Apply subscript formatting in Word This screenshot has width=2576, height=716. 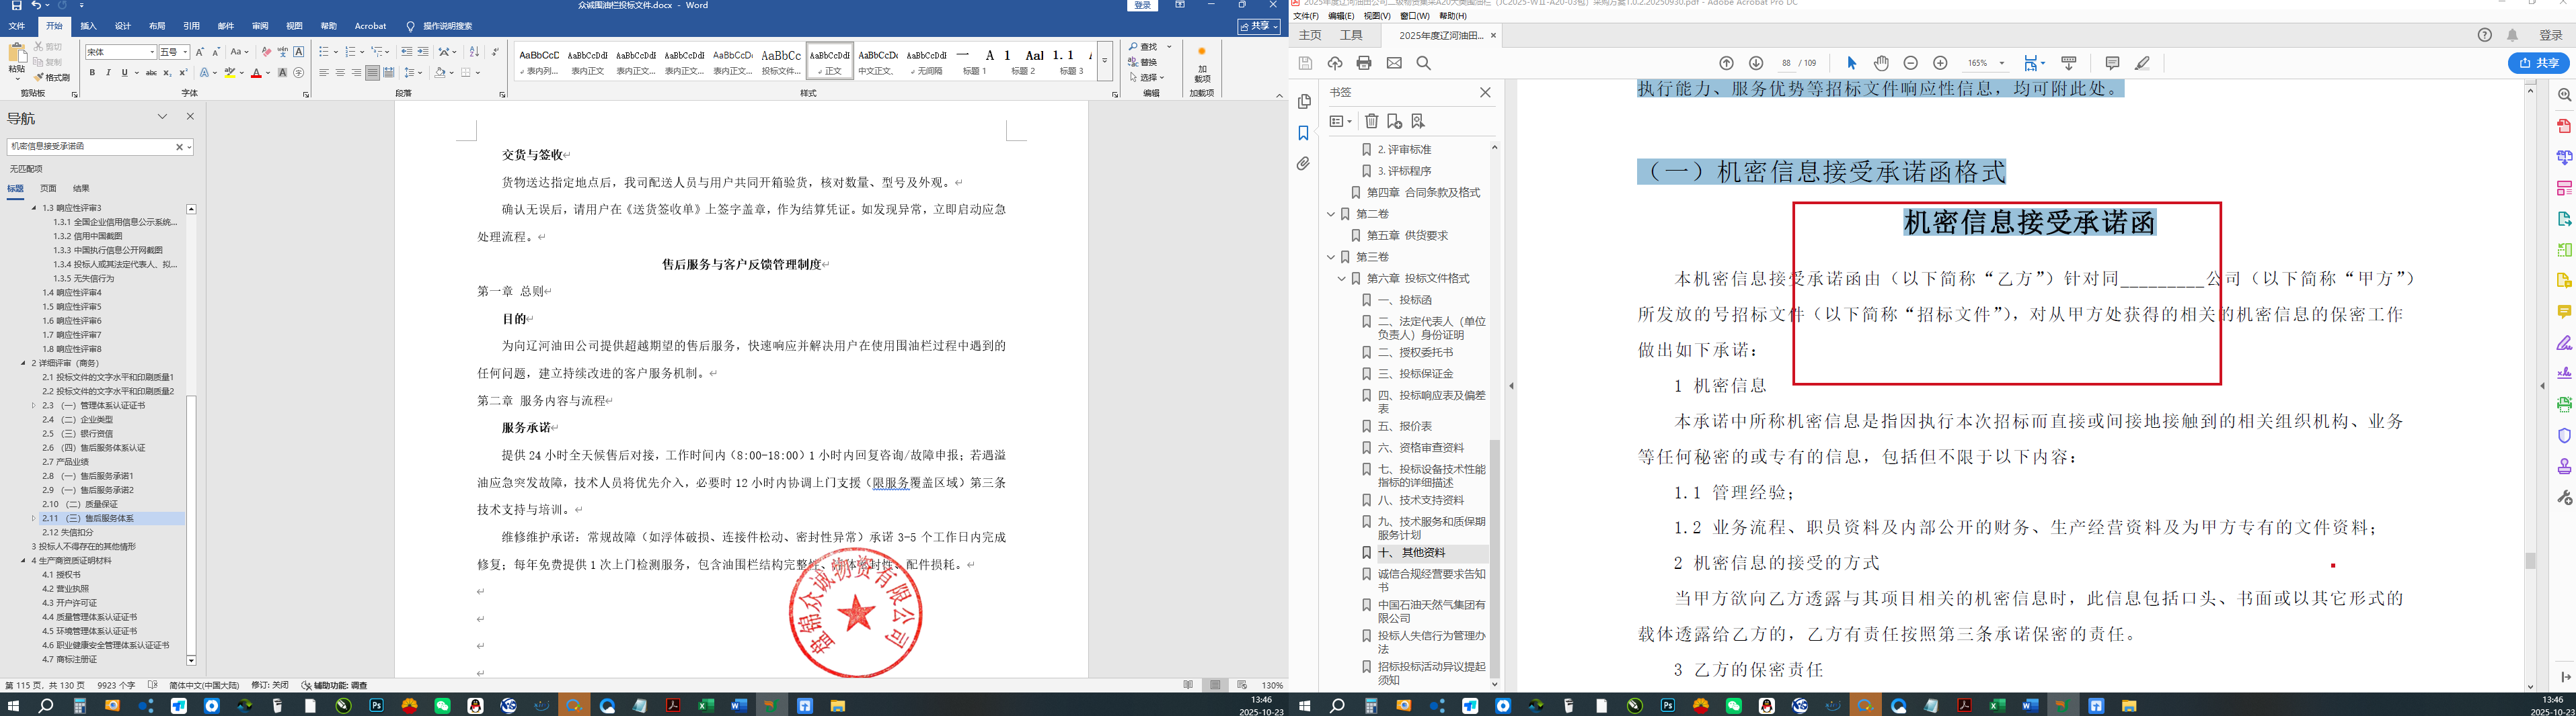click(168, 73)
